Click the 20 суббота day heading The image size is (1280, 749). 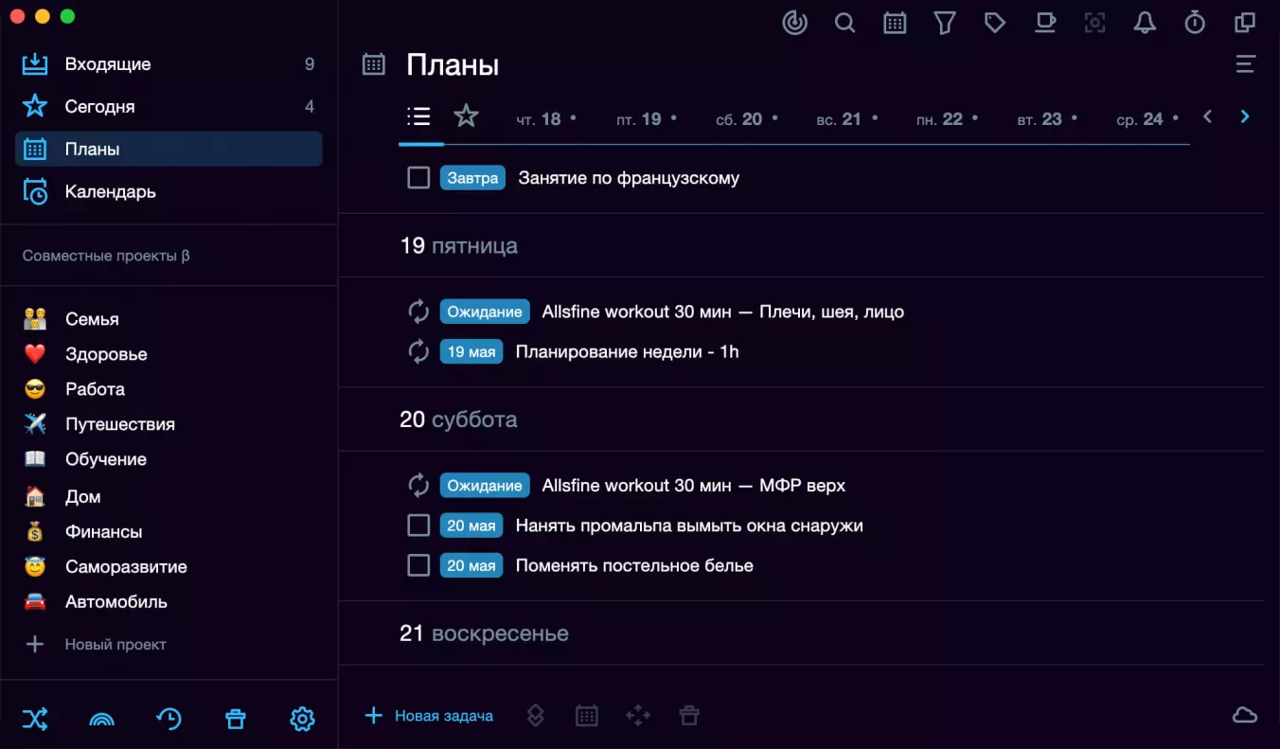[458, 419]
